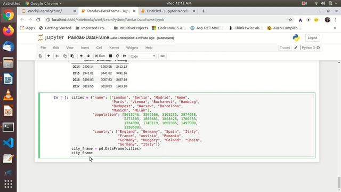
Task: Interrupt the kernel with stop icon
Action: [x=110, y=56]
